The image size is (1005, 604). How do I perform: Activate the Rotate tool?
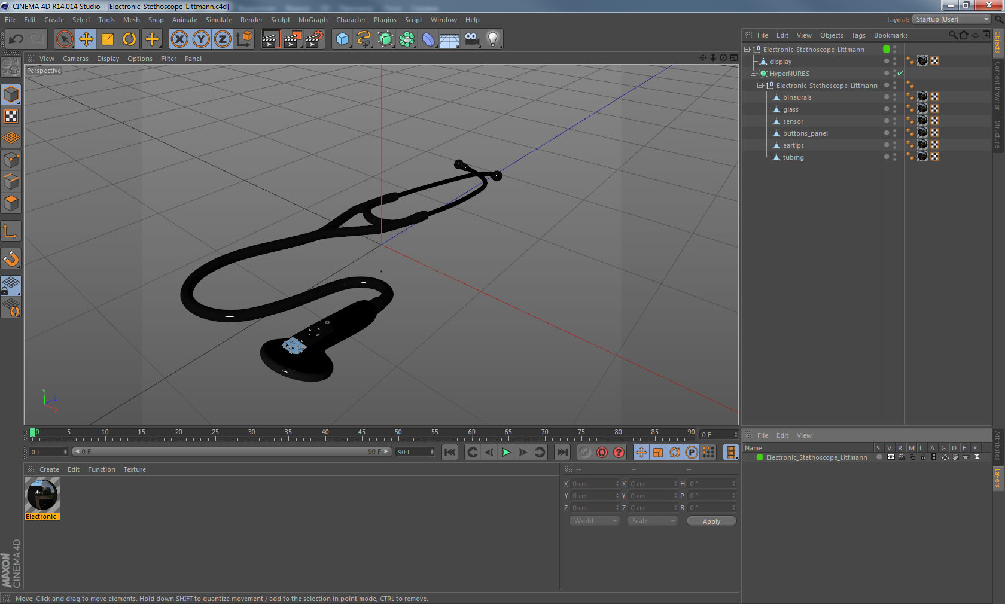[129, 39]
